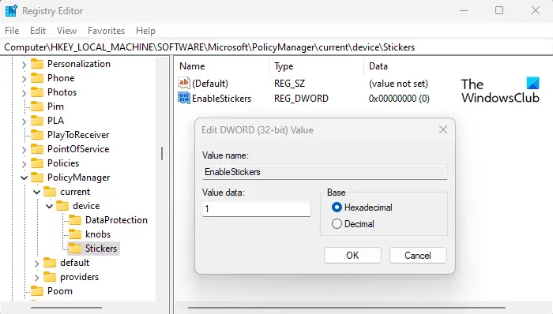The width and height of the screenshot is (553, 314).
Task: Click the providers folder icon
Action: 49,277
